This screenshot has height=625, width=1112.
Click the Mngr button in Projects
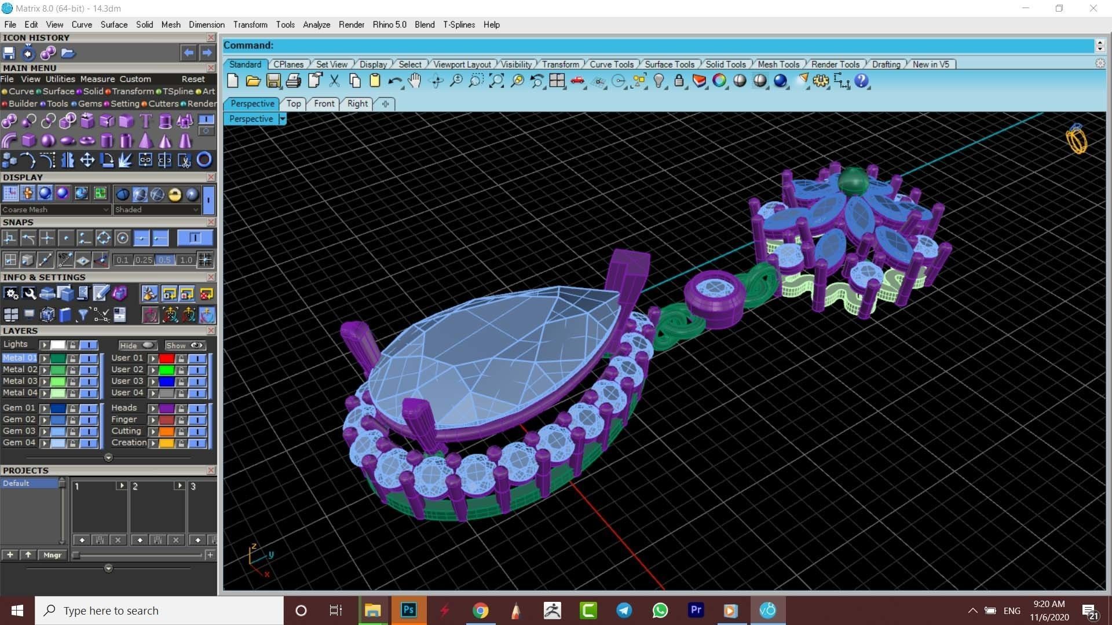(52, 555)
